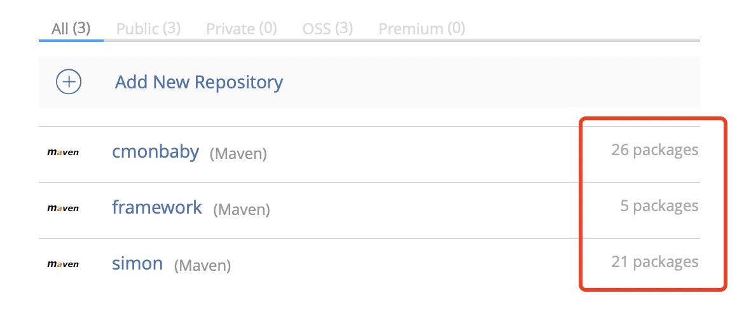The image size is (744, 309).
Task: Open the simon repository
Action: coord(137,263)
